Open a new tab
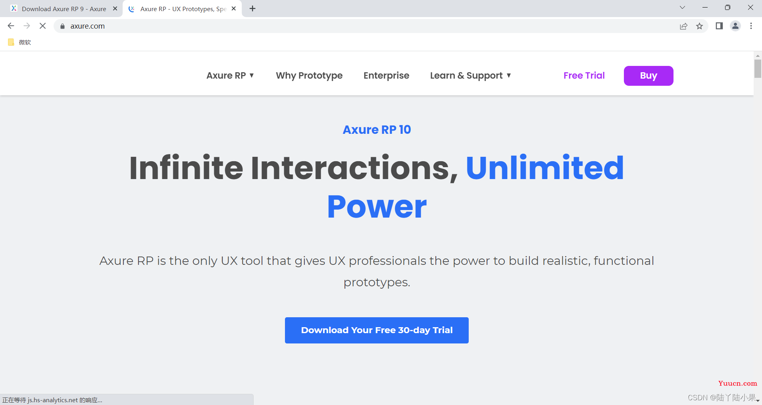This screenshot has height=405, width=762. pyautogui.click(x=252, y=8)
